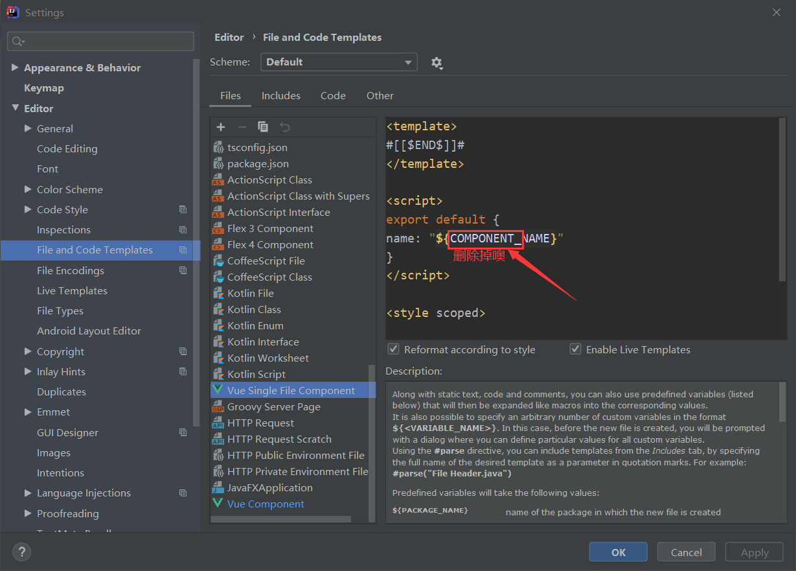This screenshot has height=571, width=796.
Task: Select Duplicates in settings tree
Action: 62,391
